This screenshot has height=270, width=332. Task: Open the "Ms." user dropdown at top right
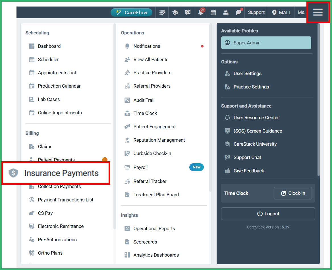(x=302, y=12)
